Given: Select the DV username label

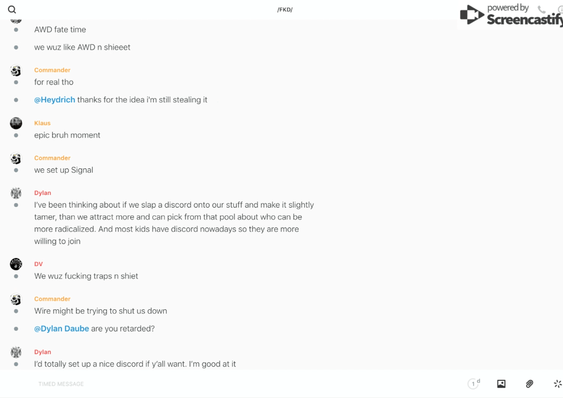Looking at the screenshot, I should click(38, 264).
